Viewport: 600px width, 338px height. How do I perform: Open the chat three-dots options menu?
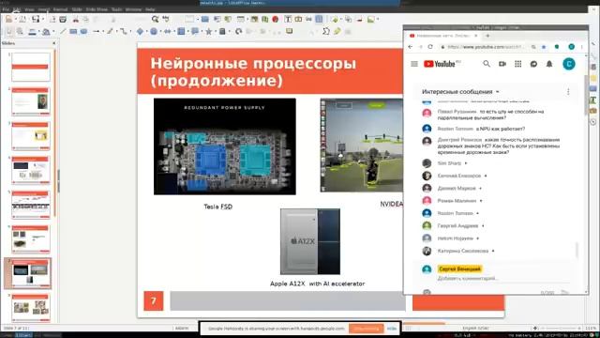tap(568, 92)
